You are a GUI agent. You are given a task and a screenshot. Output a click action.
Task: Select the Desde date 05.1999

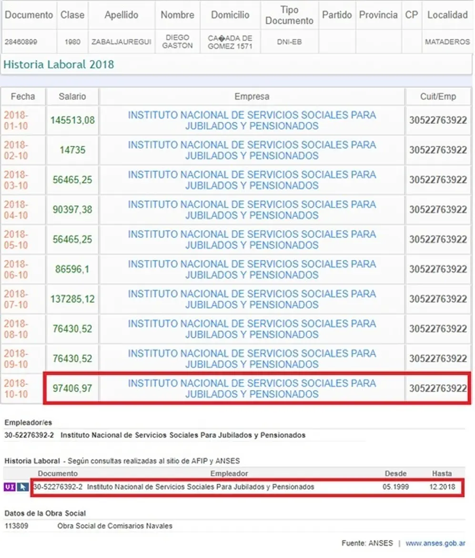(x=395, y=487)
